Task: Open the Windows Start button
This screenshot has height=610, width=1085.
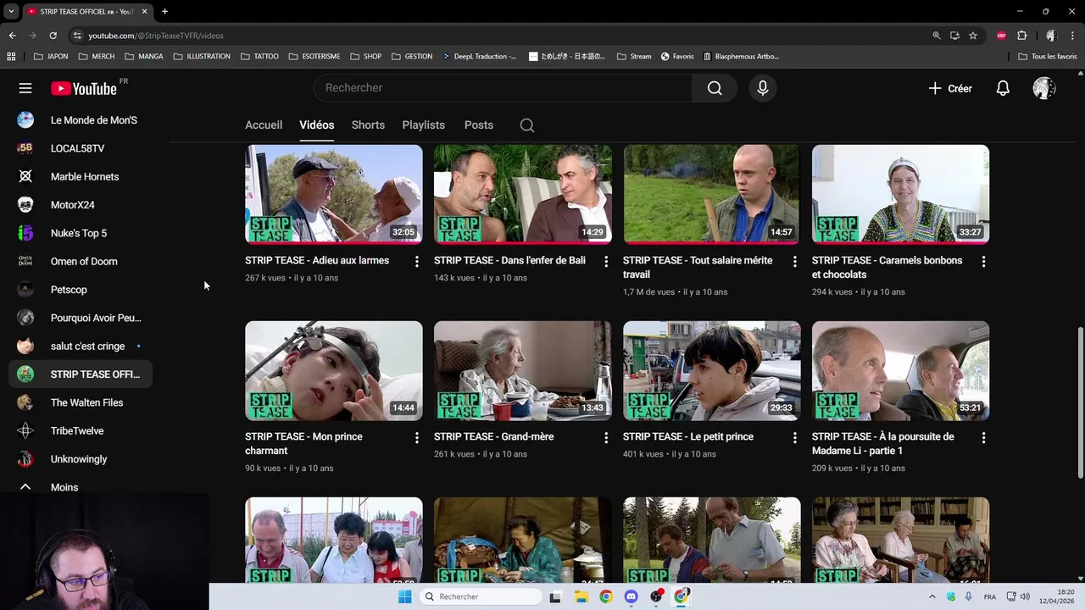Action: click(404, 596)
